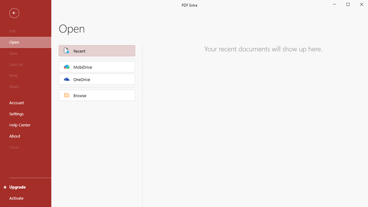This screenshot has width=368, height=207.
Task: Click the 'Open' page heading
Action: tap(71, 29)
